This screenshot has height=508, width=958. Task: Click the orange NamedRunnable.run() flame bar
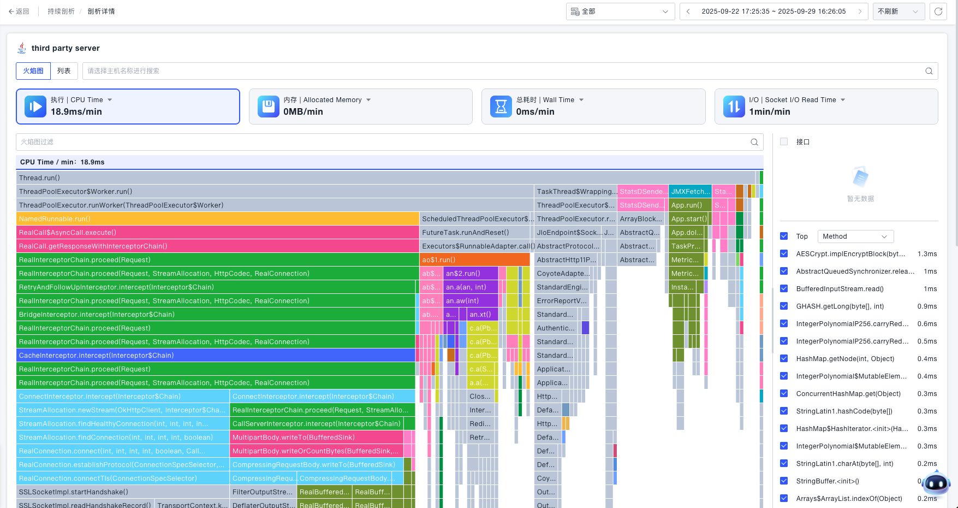pyautogui.click(x=217, y=219)
